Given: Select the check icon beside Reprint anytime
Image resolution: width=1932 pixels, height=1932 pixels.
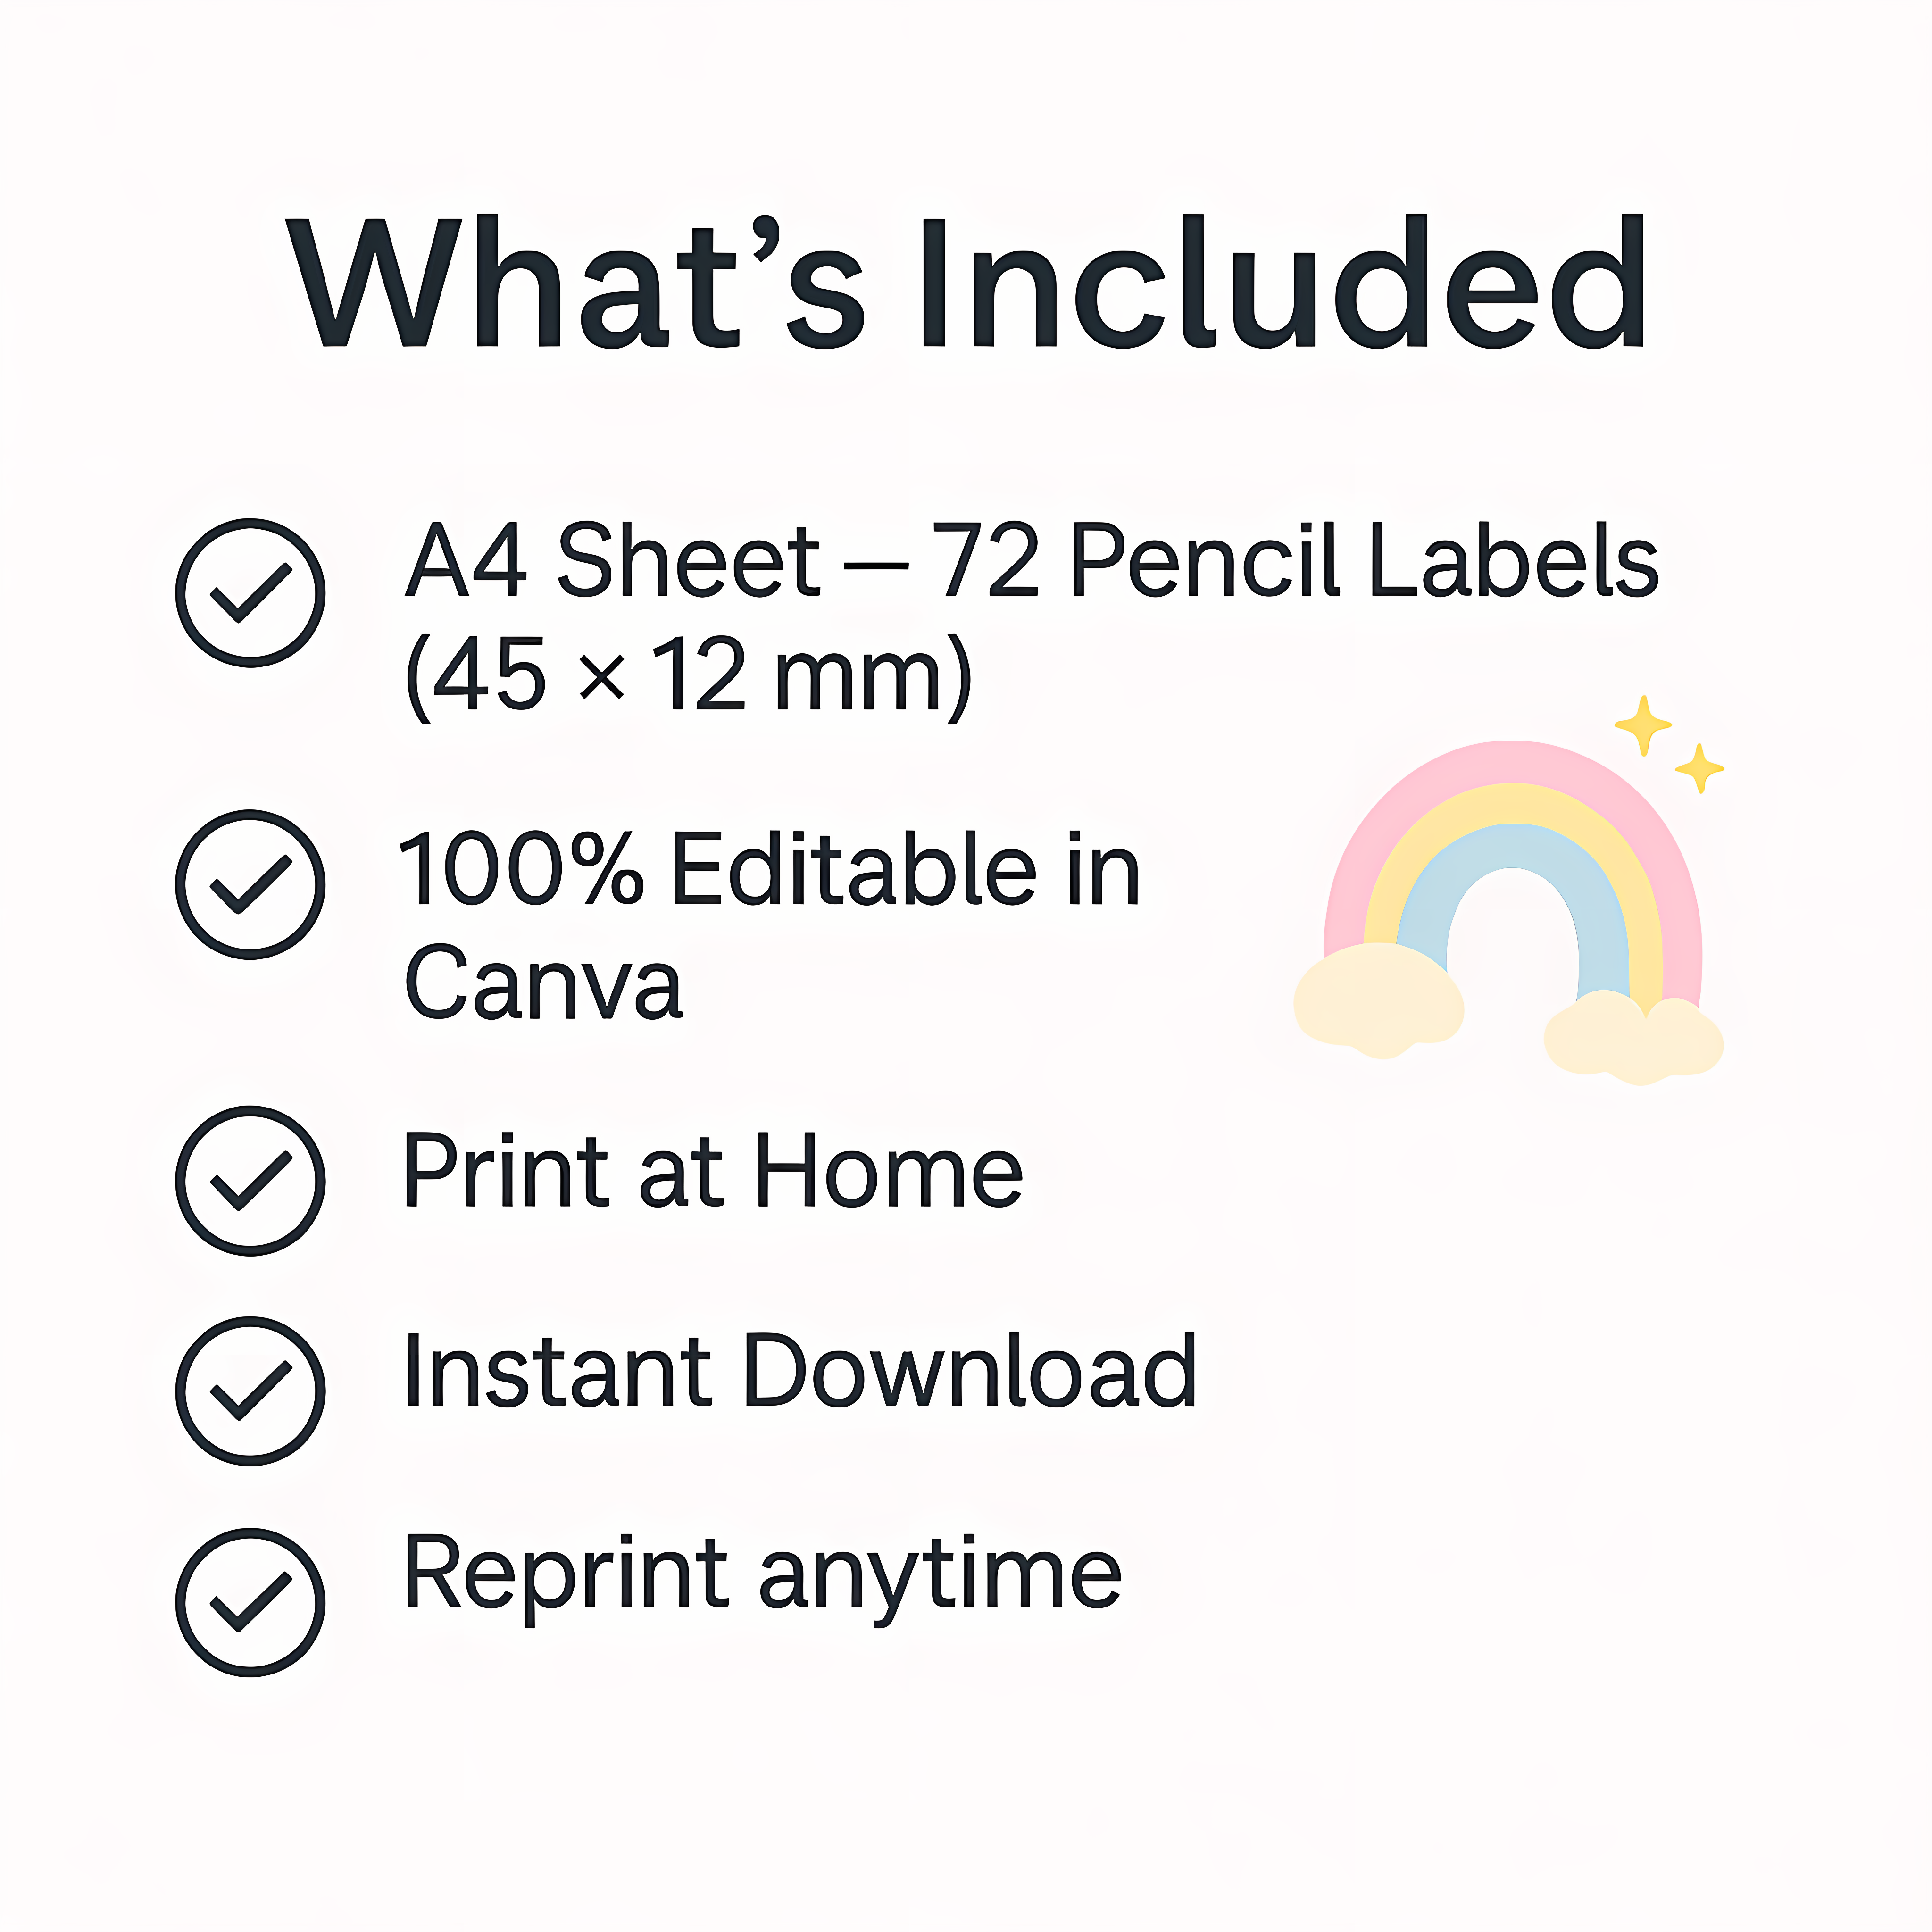Looking at the screenshot, I should tap(250, 1602).
